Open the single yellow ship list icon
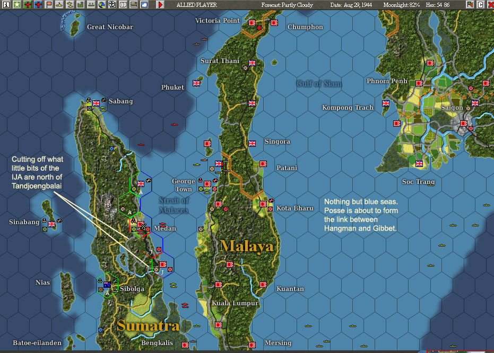 [59, 4]
